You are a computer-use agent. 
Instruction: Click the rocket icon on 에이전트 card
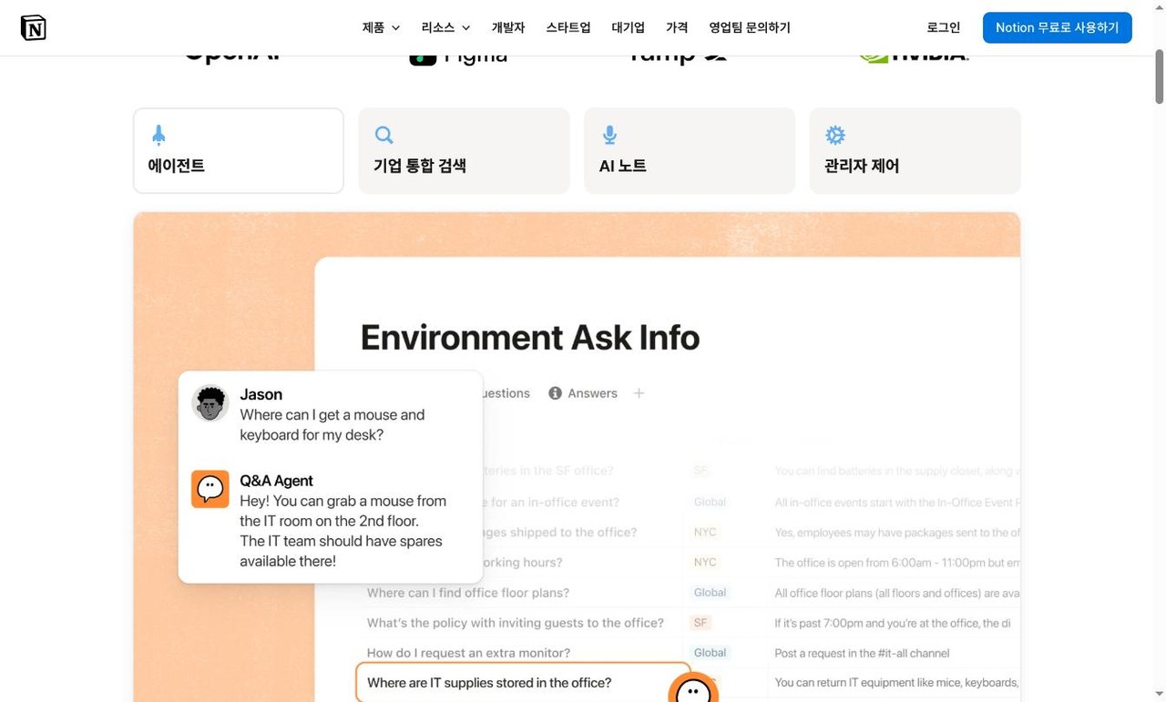[x=159, y=135]
